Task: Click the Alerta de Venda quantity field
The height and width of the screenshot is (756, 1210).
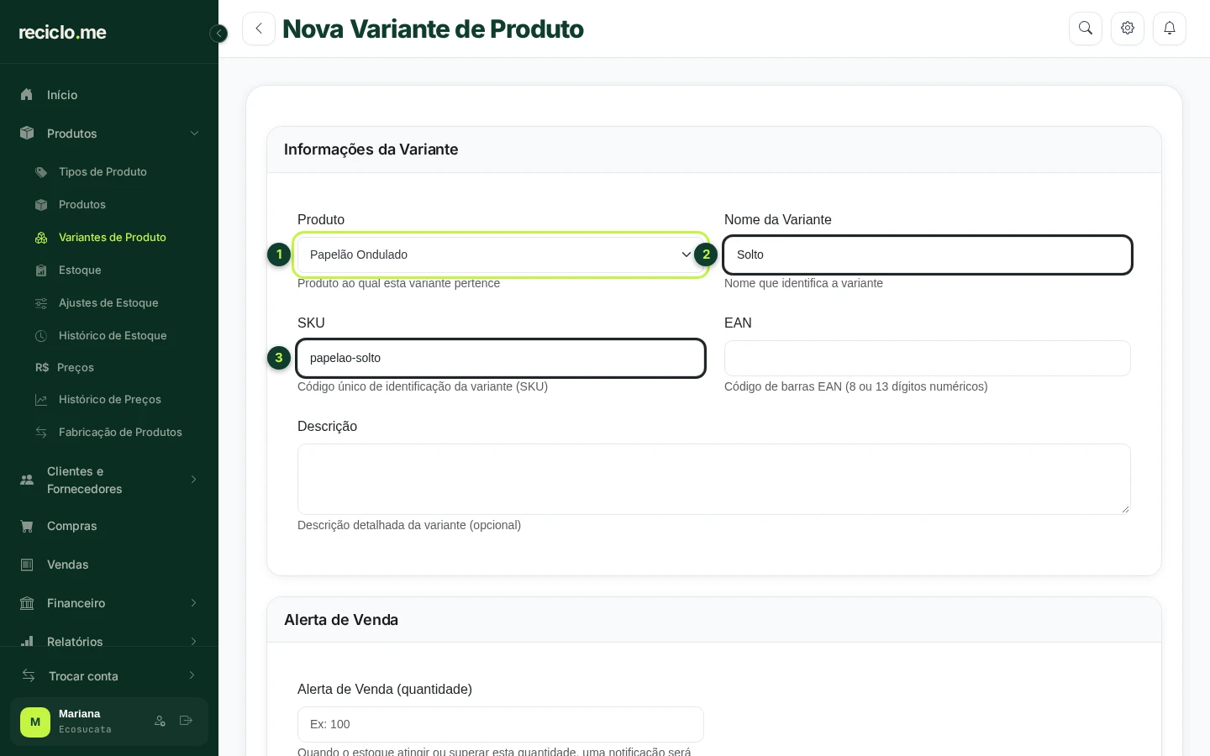Action: (x=501, y=724)
